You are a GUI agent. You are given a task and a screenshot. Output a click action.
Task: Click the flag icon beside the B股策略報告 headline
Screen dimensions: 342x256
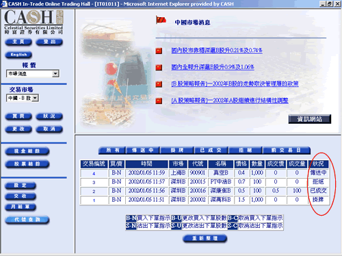159,84
